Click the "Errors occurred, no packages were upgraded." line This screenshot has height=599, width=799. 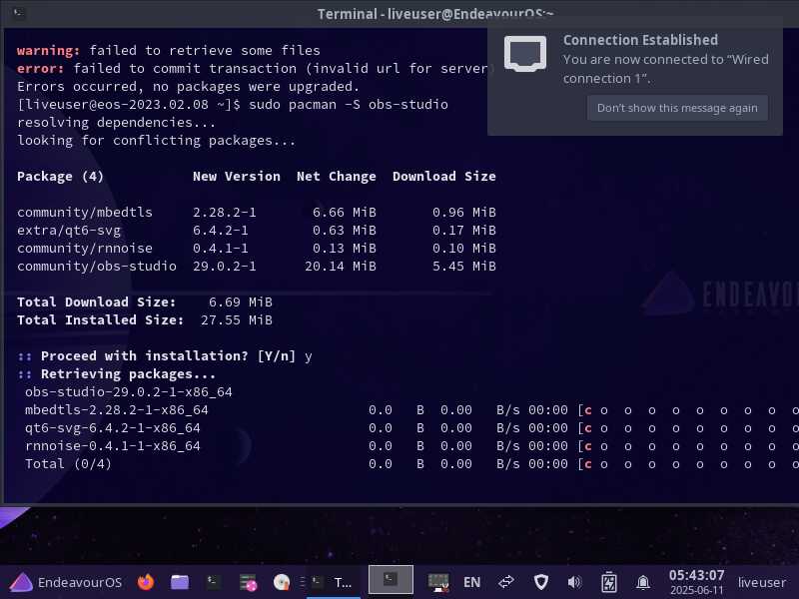pos(188,87)
